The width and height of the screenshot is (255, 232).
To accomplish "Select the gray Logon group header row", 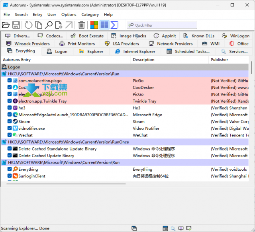I will [x=125, y=67].
